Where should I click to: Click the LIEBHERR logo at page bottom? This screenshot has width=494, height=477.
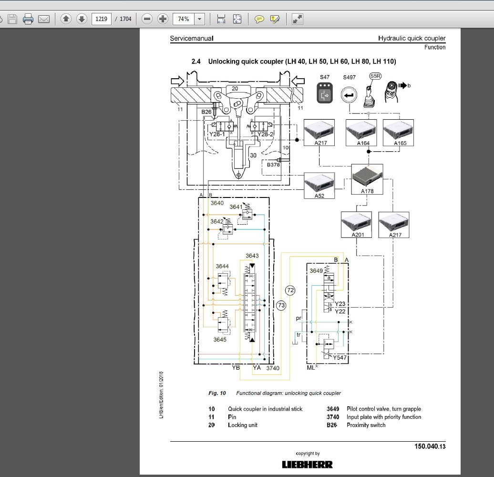(307, 465)
